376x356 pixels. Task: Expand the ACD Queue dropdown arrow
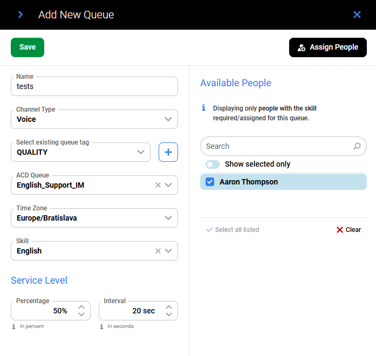tap(169, 185)
